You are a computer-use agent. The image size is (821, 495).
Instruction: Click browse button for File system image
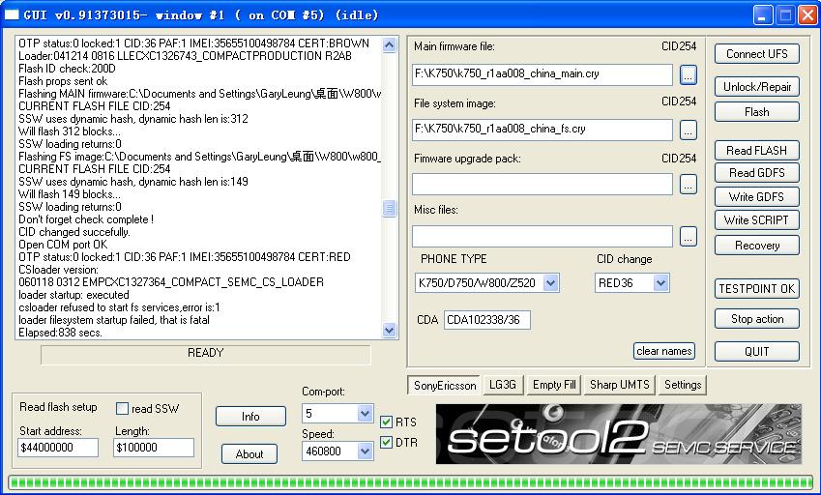pos(688,130)
